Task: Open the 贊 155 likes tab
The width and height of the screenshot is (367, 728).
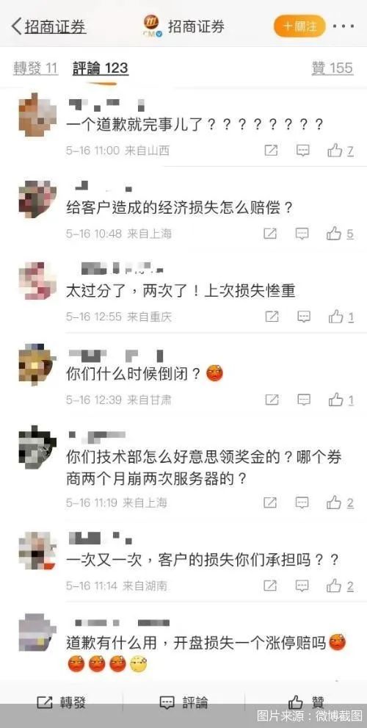Action: tap(333, 68)
